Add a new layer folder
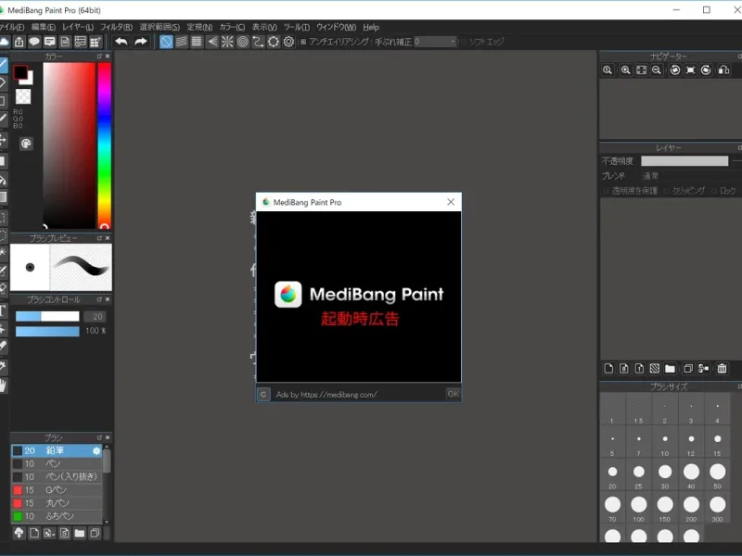Image resolution: width=742 pixels, height=556 pixels. [670, 369]
